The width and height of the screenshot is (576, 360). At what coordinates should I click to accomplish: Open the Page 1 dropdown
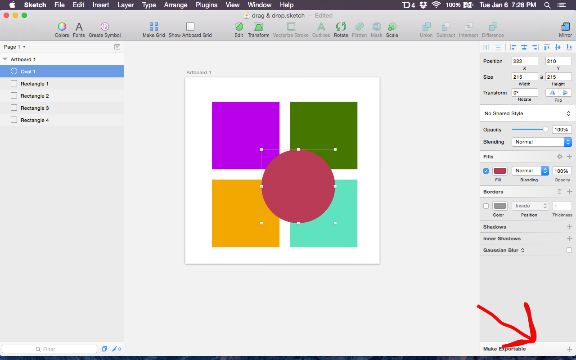point(15,47)
